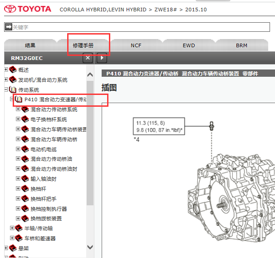Screen dimensions: 275x258
Task: Collapse the 传动系统 tree node
Action: [x=6, y=89]
